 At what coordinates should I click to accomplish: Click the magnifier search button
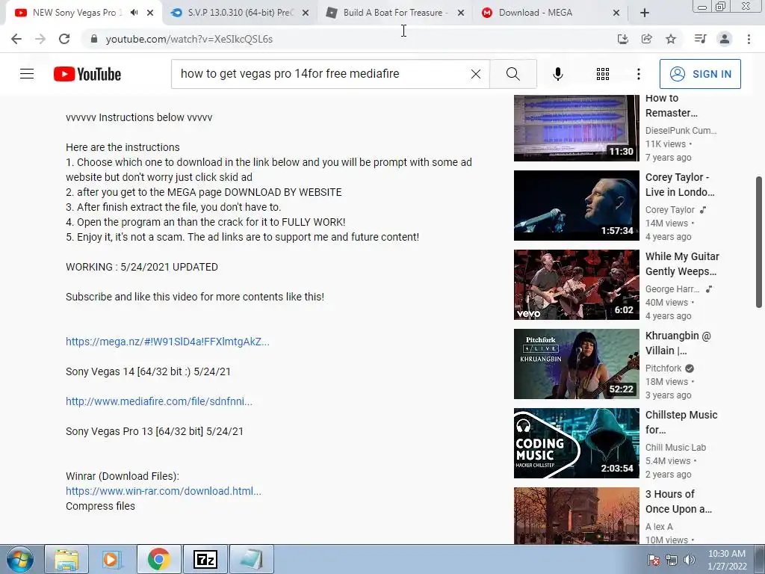click(512, 74)
